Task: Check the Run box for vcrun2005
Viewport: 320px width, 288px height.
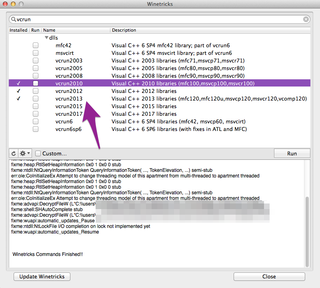Action: click(36, 68)
